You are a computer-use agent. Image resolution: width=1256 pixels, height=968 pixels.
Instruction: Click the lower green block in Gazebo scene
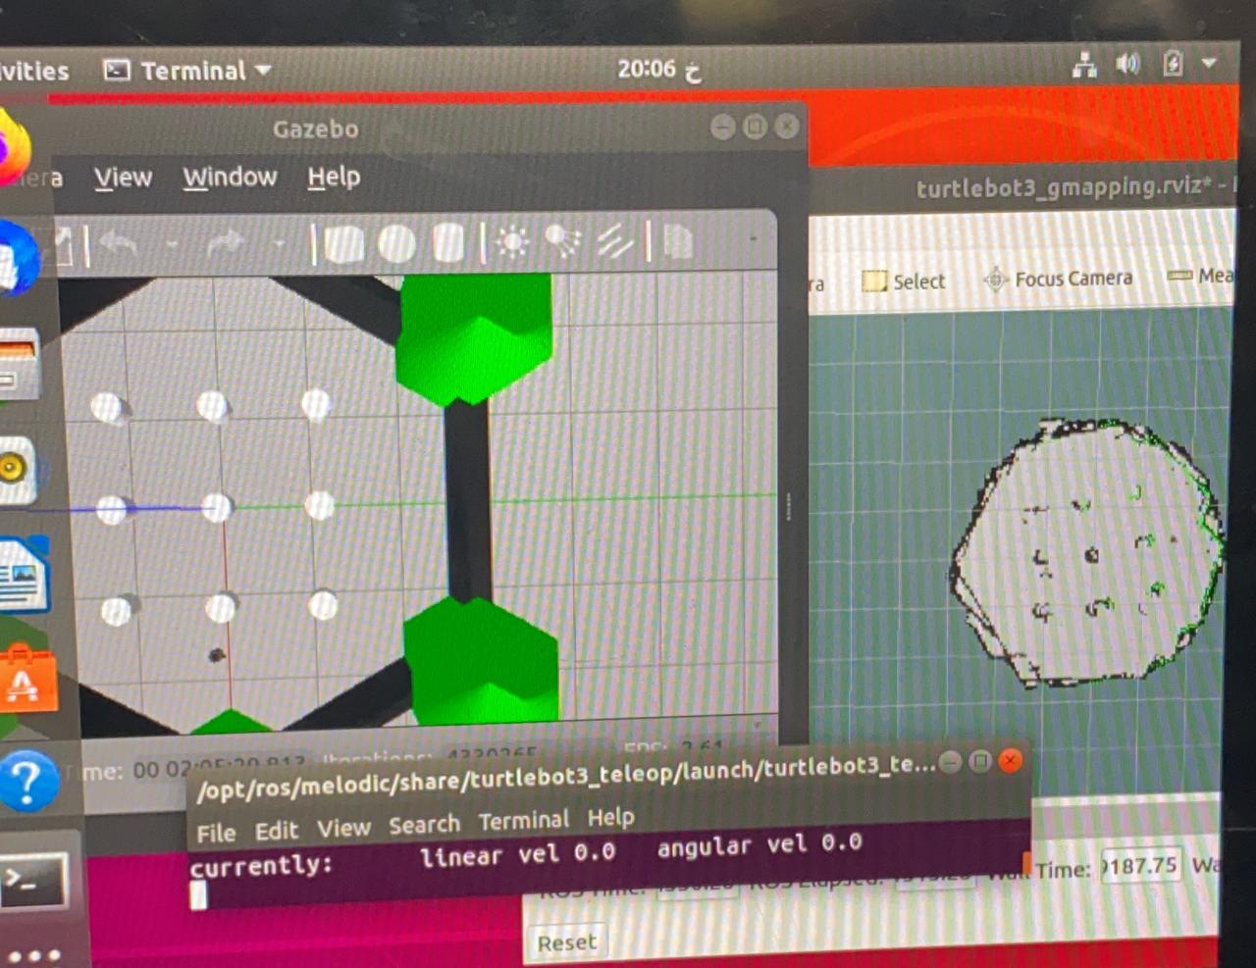482,662
